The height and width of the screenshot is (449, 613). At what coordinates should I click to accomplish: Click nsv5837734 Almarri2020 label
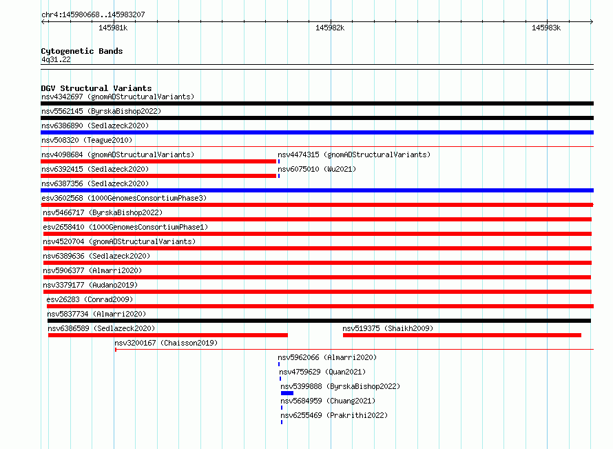pyautogui.click(x=96, y=314)
